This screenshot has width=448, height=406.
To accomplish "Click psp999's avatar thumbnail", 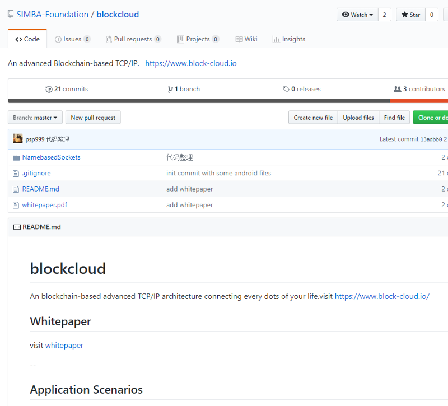I will 18,138.
